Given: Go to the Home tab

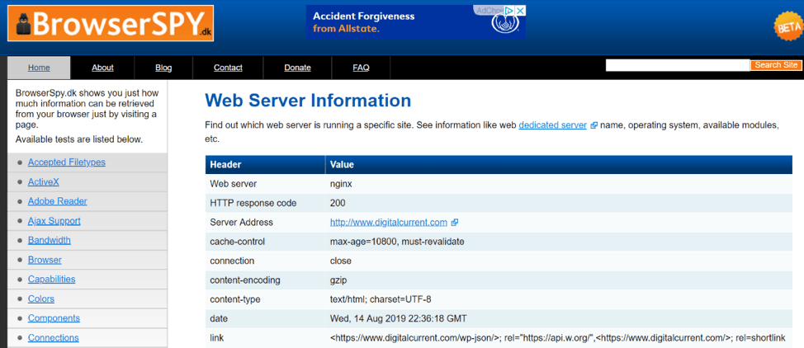Looking at the screenshot, I should tap(39, 68).
